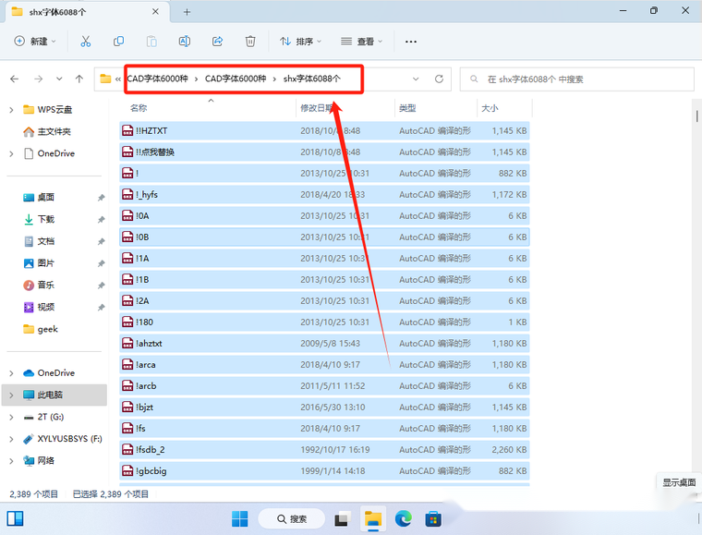Navigate up one folder level

tap(79, 79)
